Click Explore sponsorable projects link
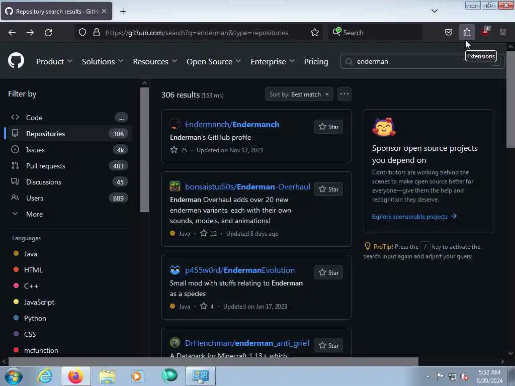Viewport: 515px width, 386px height. point(414,216)
